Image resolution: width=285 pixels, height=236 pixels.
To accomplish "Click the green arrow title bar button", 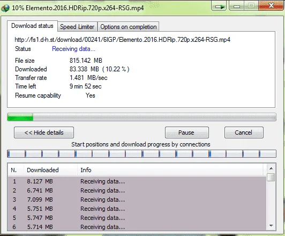I will (219, 6).
